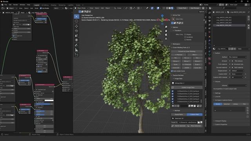Activate the Cursor tool

click(76, 21)
